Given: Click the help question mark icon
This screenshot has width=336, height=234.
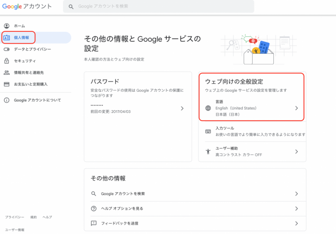Looking at the screenshot, I should 94,208.
